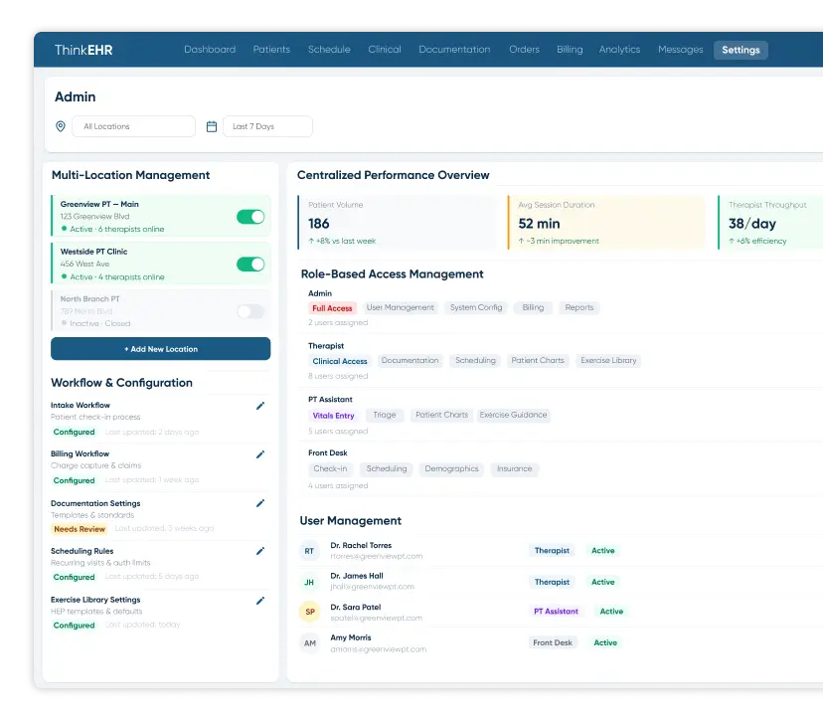823x720 pixels.
Task: Switch to the Schedule tab
Action: click(329, 50)
